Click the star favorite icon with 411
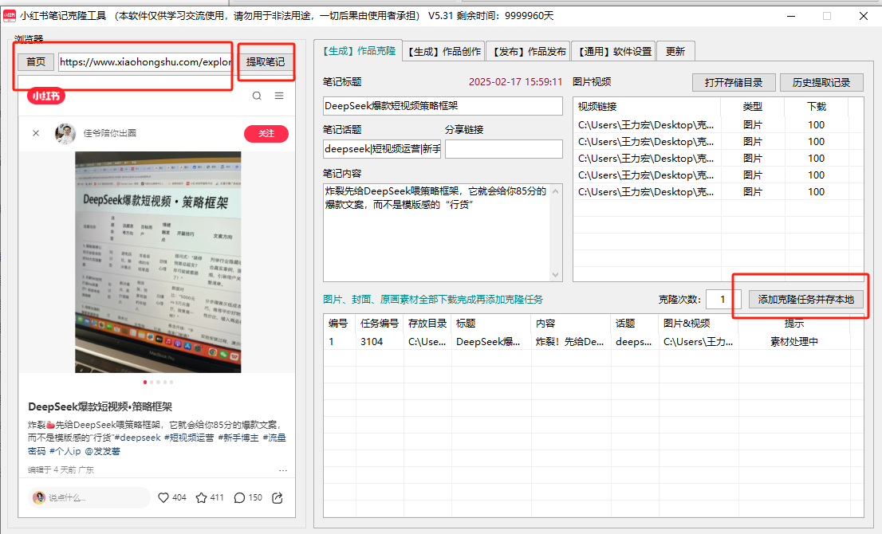This screenshot has height=534, width=882. (x=202, y=497)
